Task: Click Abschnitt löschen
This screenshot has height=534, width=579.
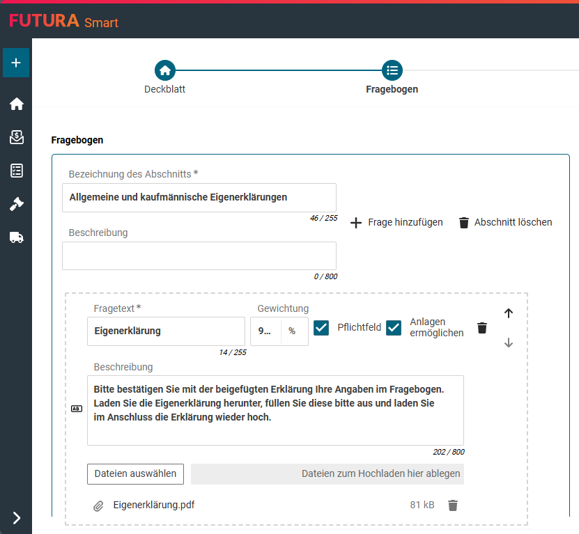Action: 505,223
